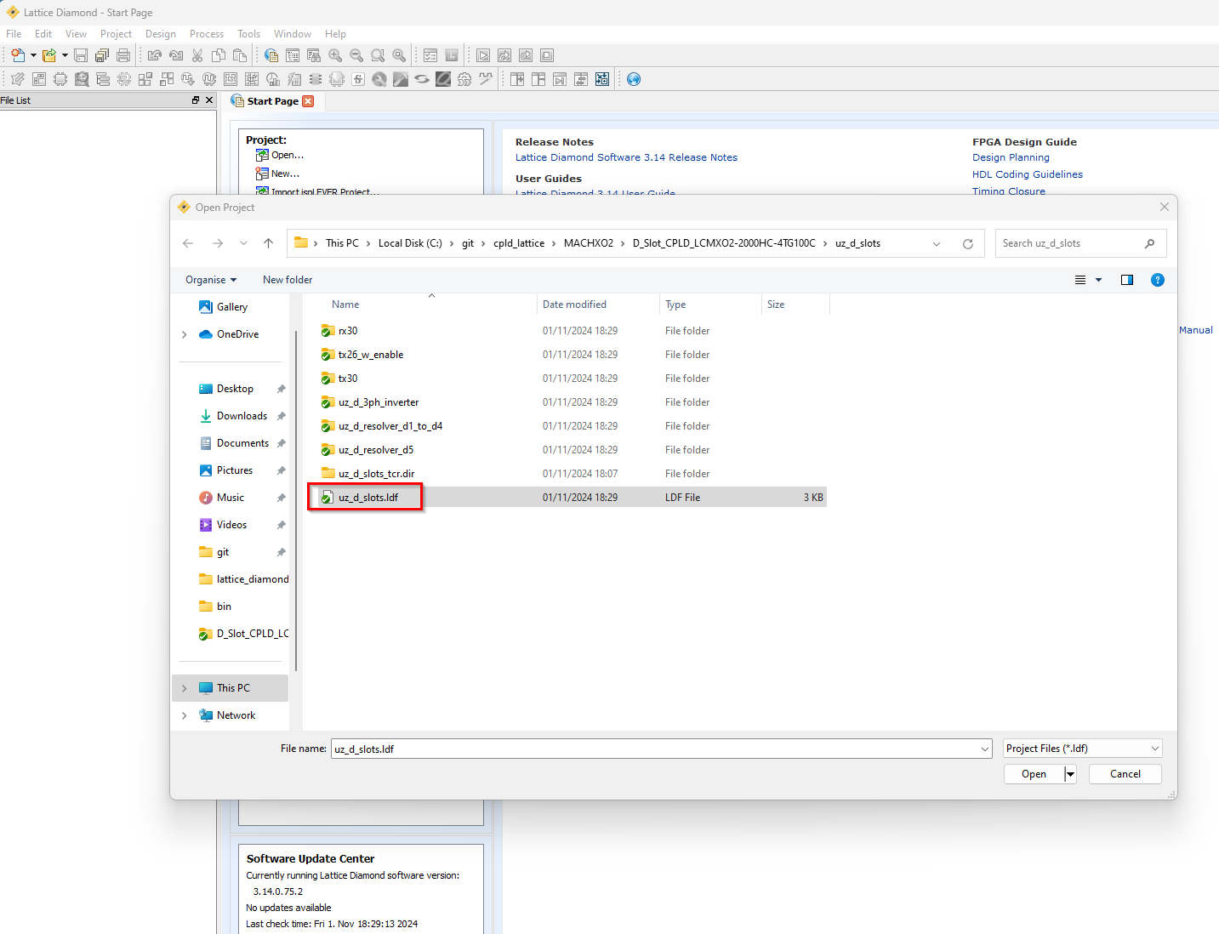Toggle the preview pane icon
This screenshot has width=1219, height=934.
pos(1127,280)
